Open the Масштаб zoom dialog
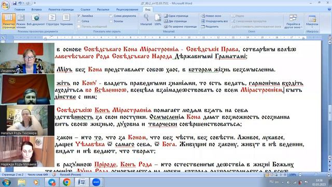Image resolution: width=332 pixels, height=187 pixels. pyautogui.click(x=146, y=20)
